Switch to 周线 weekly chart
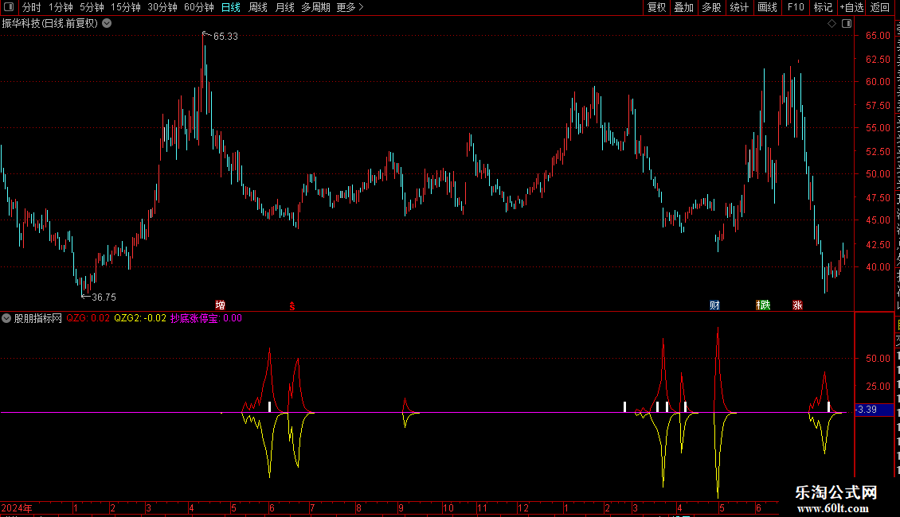The image size is (900, 517). point(258,7)
